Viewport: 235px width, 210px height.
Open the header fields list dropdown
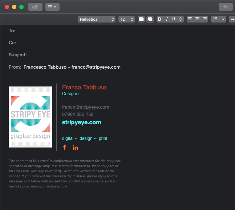(x=52, y=7)
